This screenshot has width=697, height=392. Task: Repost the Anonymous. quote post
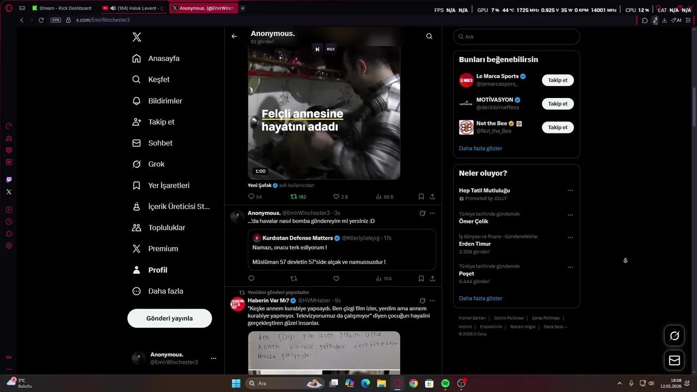294,278
